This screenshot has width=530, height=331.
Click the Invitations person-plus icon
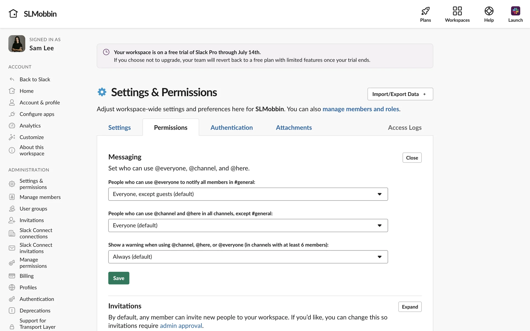point(12,220)
